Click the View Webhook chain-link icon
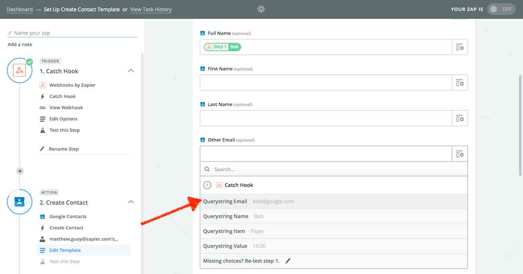Image resolution: width=523 pixels, height=274 pixels. click(x=43, y=107)
